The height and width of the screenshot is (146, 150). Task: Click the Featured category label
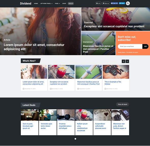(x=88, y=22)
